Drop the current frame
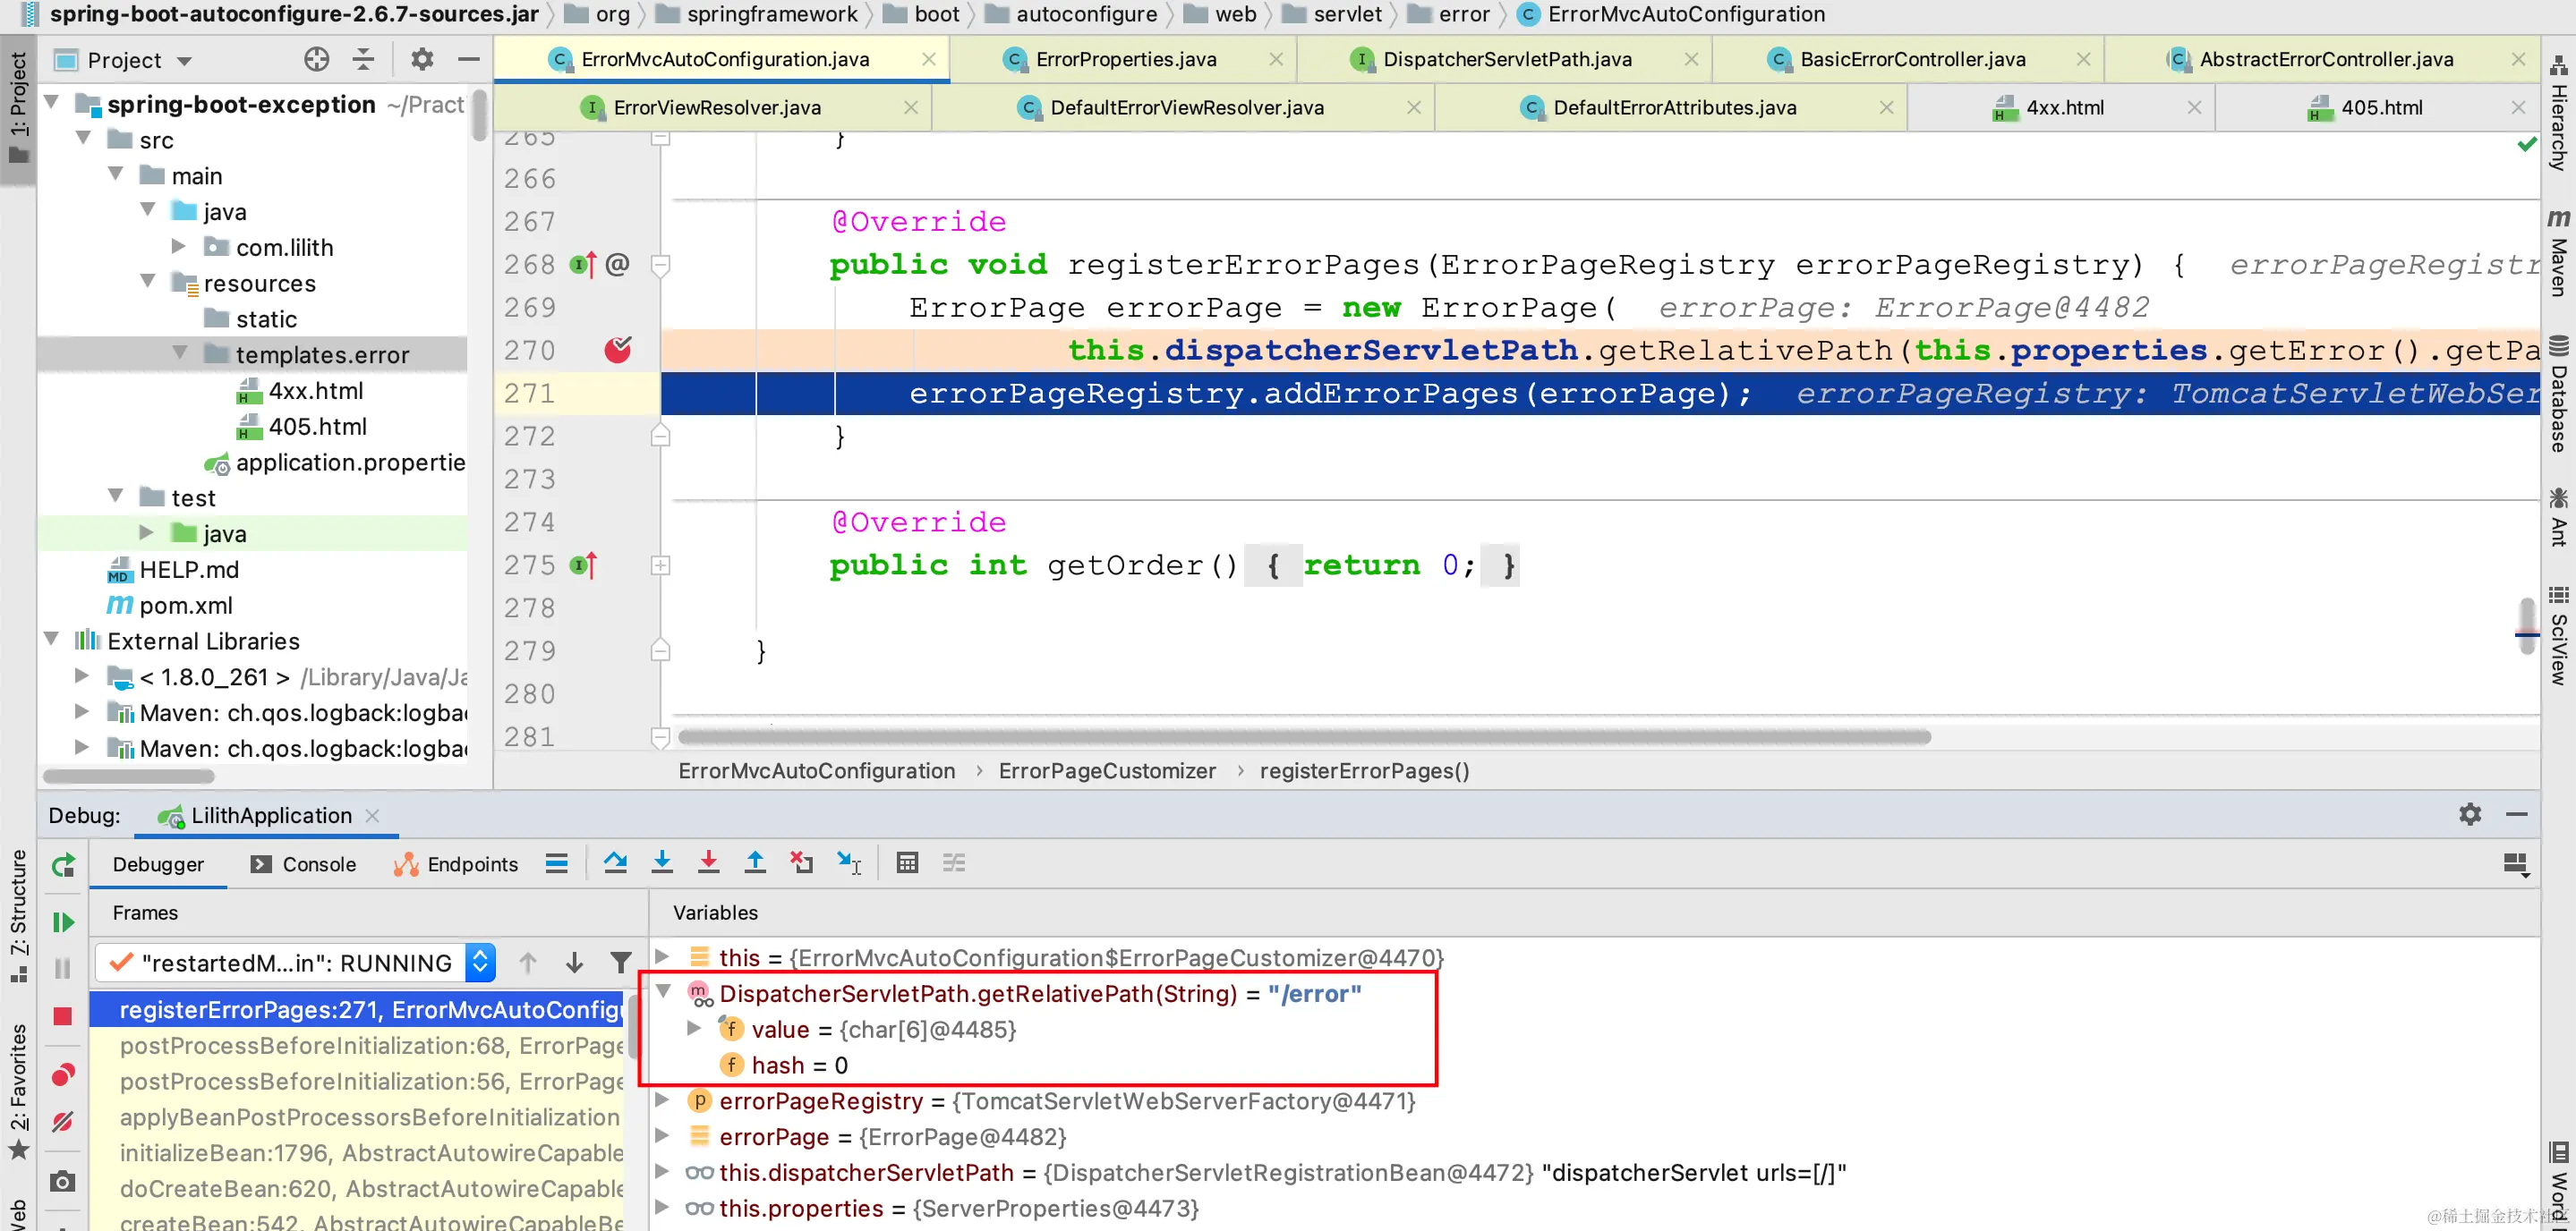2576x1231 pixels. click(x=801, y=863)
